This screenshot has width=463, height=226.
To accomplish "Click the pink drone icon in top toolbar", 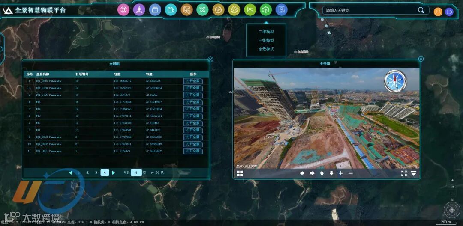I will (123, 10).
